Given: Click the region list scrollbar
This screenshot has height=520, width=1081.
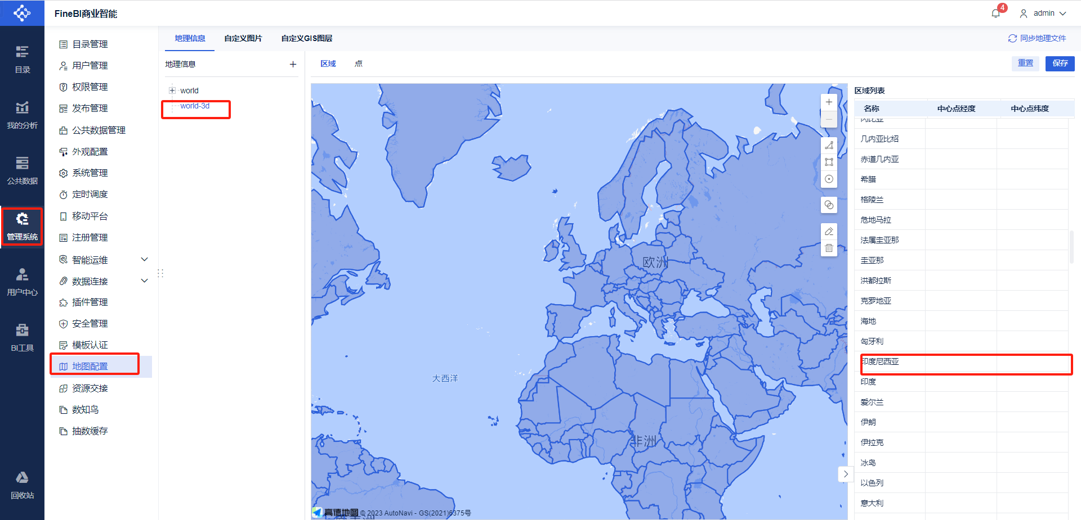Looking at the screenshot, I should (x=1071, y=247).
